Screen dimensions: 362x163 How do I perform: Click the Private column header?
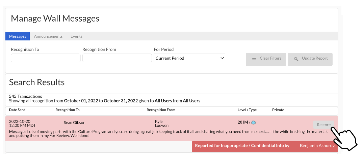[278, 110]
